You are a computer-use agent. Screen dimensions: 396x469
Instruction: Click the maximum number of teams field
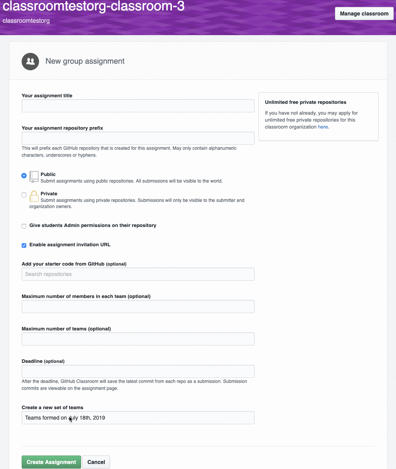point(138,339)
